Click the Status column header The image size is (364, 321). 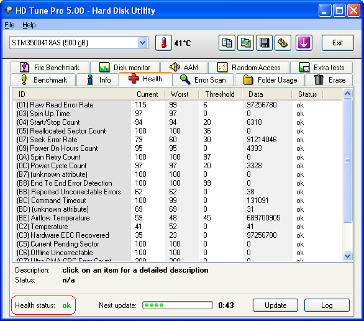[307, 94]
